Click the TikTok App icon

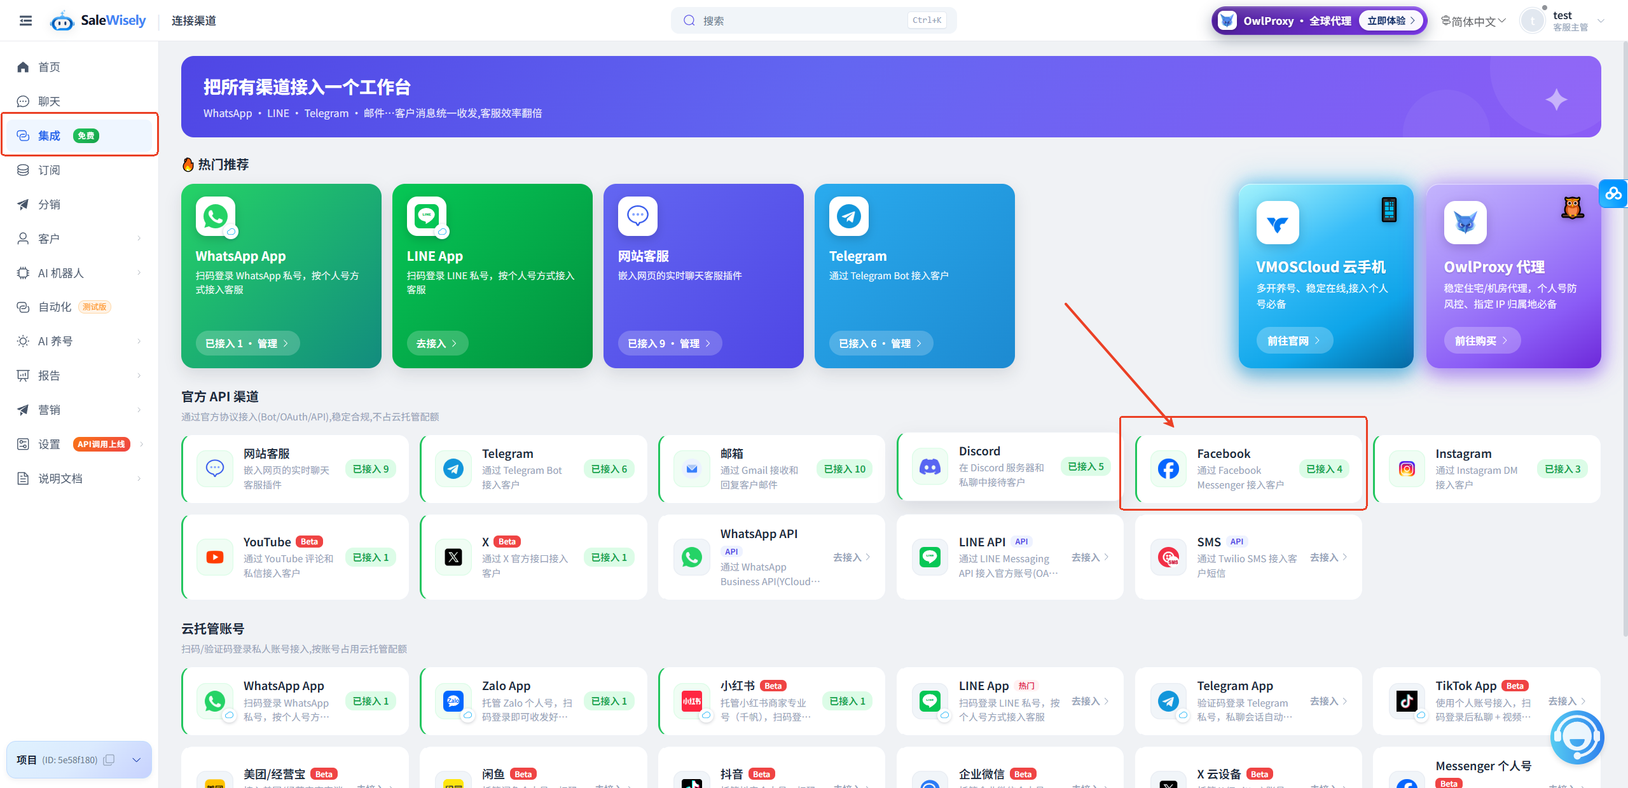(x=1407, y=702)
